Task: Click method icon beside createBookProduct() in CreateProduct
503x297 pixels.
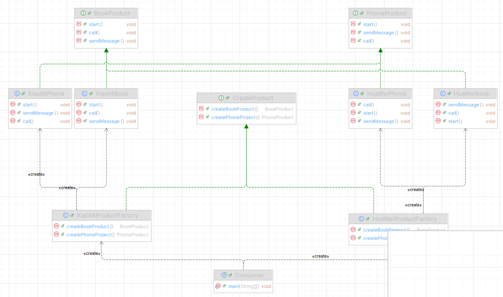Action: pos(201,109)
